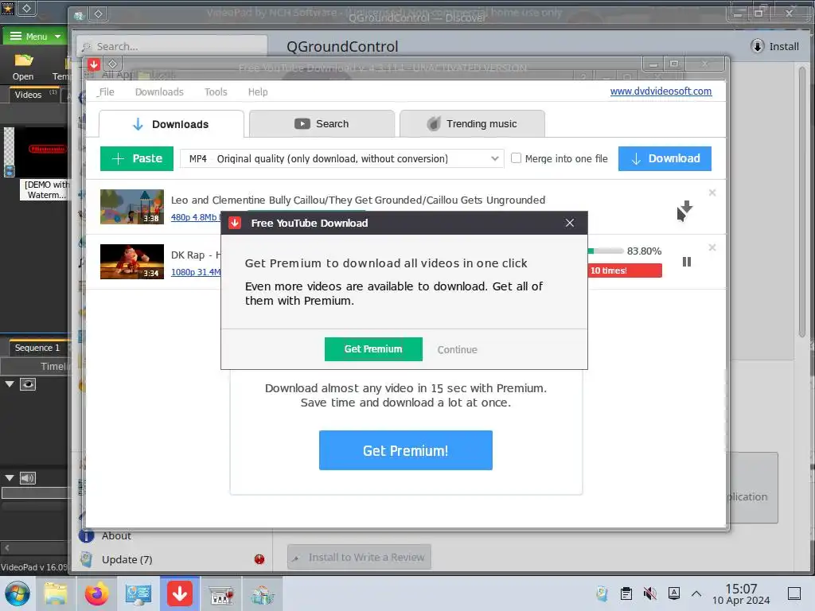Click the Discover taskbar icon
Screen dimensions: 815x611
click(x=263, y=593)
